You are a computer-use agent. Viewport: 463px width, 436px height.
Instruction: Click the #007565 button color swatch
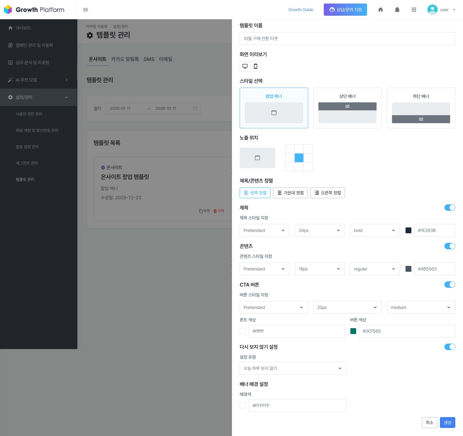pos(353,331)
